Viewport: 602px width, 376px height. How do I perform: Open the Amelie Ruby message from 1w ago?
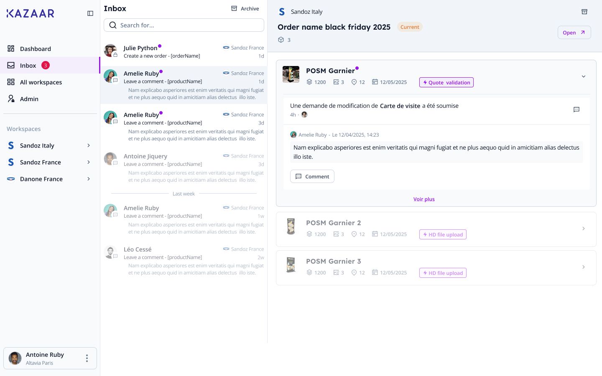184,220
